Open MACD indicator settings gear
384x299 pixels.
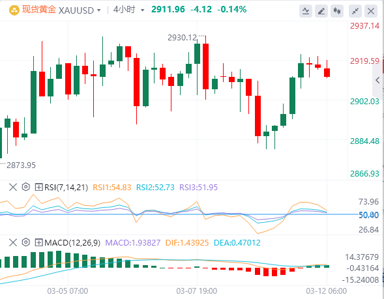[25, 243]
